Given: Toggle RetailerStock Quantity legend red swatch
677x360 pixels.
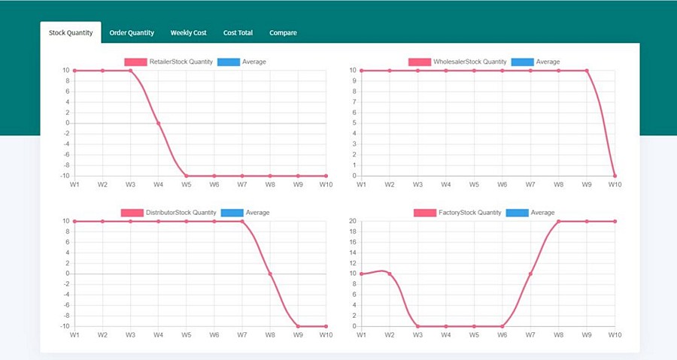Looking at the screenshot, I should tap(135, 62).
